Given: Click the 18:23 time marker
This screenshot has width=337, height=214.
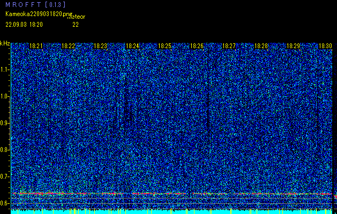Looking at the screenshot, I should tap(100, 46).
